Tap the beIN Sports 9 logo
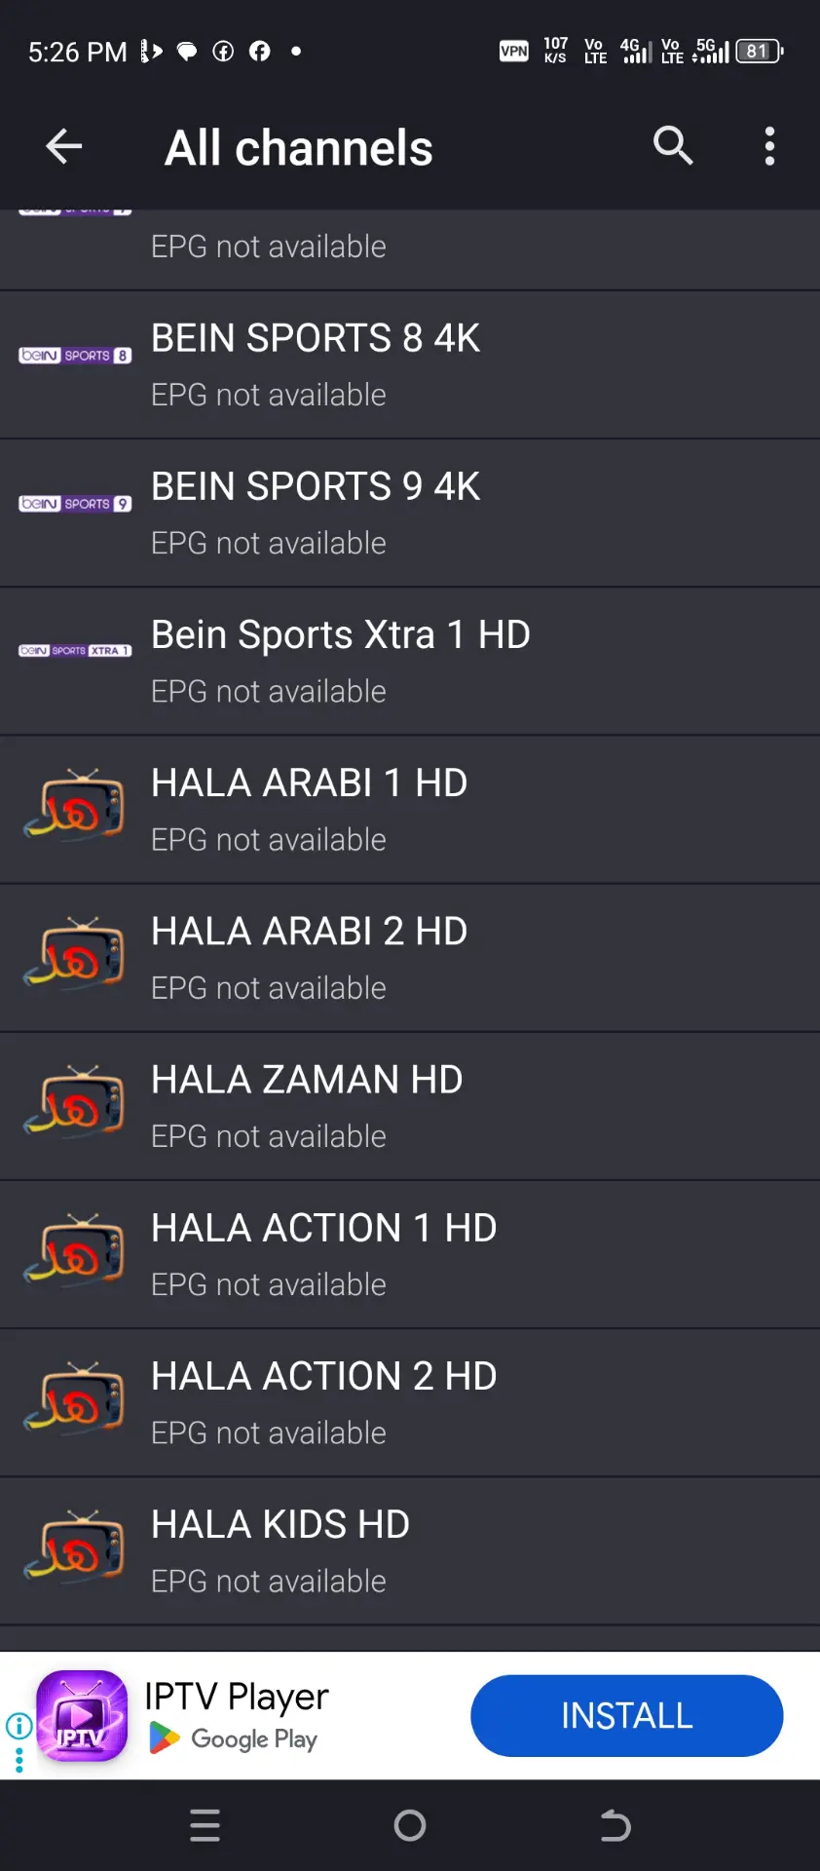820x1871 pixels. coord(75,504)
